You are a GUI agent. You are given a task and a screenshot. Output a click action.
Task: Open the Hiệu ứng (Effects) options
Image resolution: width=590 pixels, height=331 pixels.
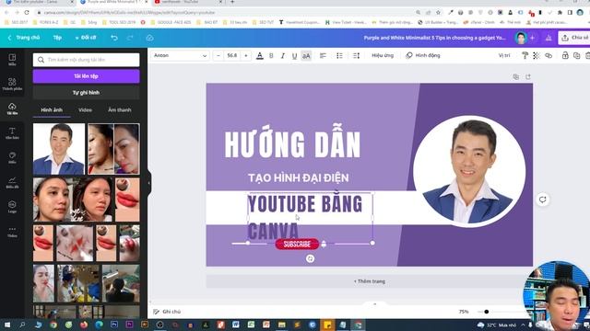(x=383, y=55)
